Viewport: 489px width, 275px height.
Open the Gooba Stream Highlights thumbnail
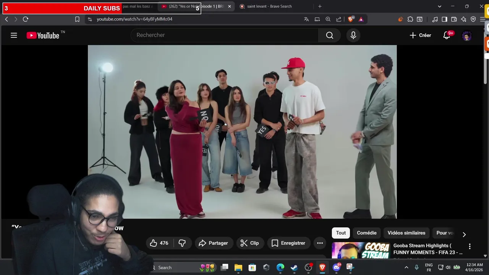pyautogui.click(x=361, y=251)
